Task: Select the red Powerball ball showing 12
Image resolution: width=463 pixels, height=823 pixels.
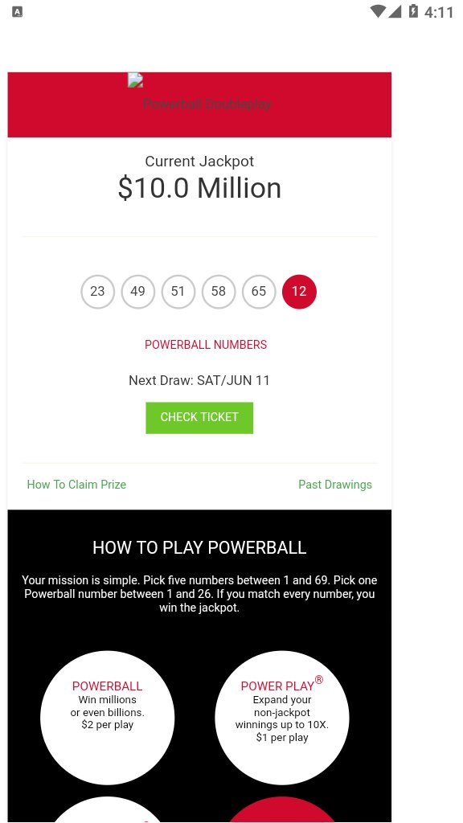Action: [x=299, y=292]
